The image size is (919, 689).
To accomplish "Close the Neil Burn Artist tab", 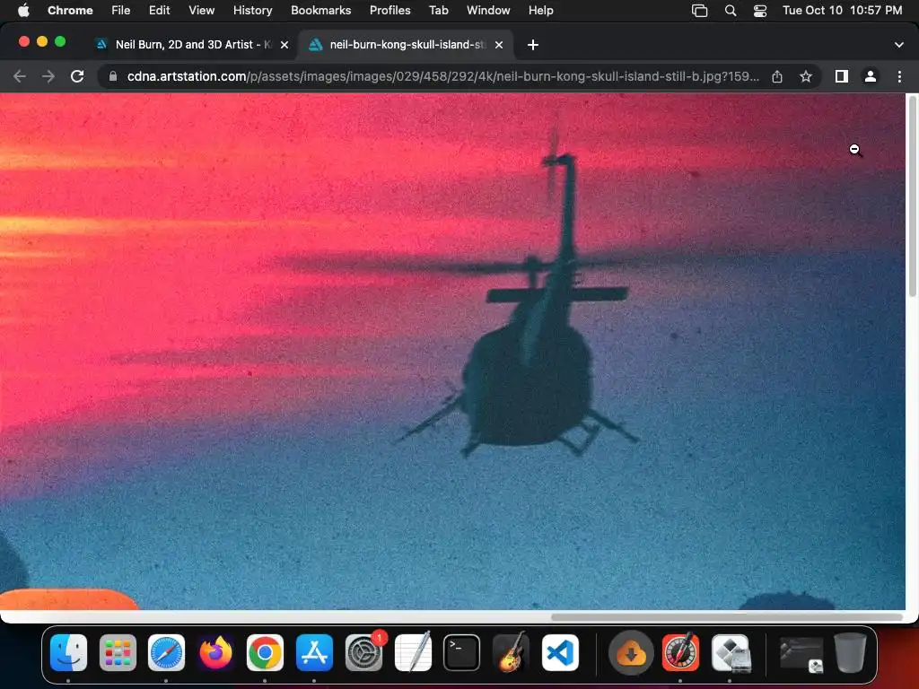I will tap(284, 45).
